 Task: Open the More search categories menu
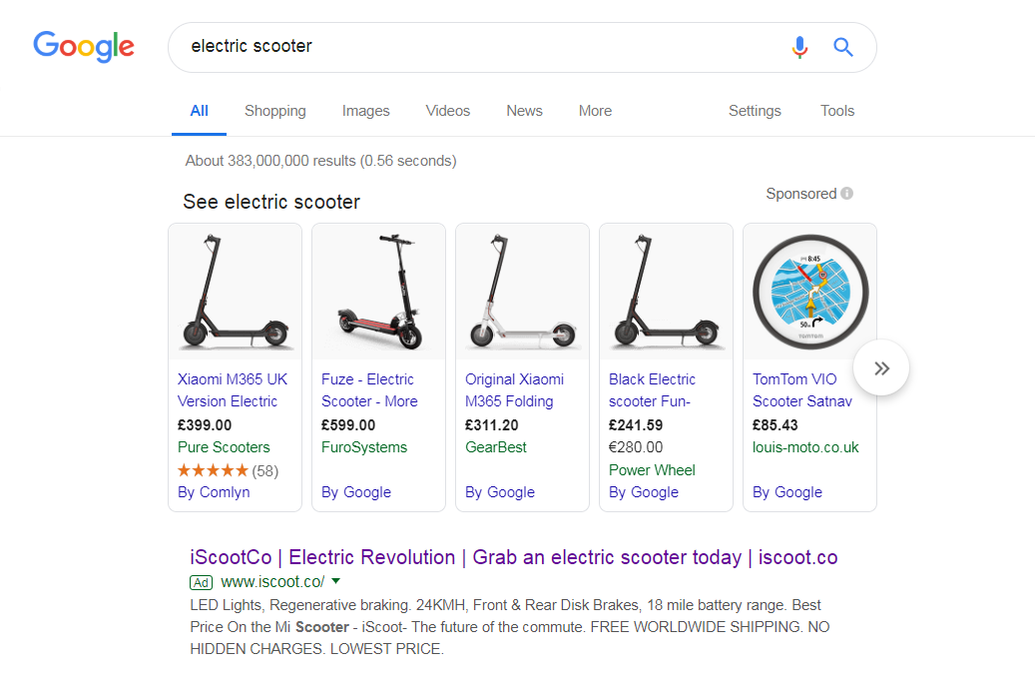coord(595,111)
